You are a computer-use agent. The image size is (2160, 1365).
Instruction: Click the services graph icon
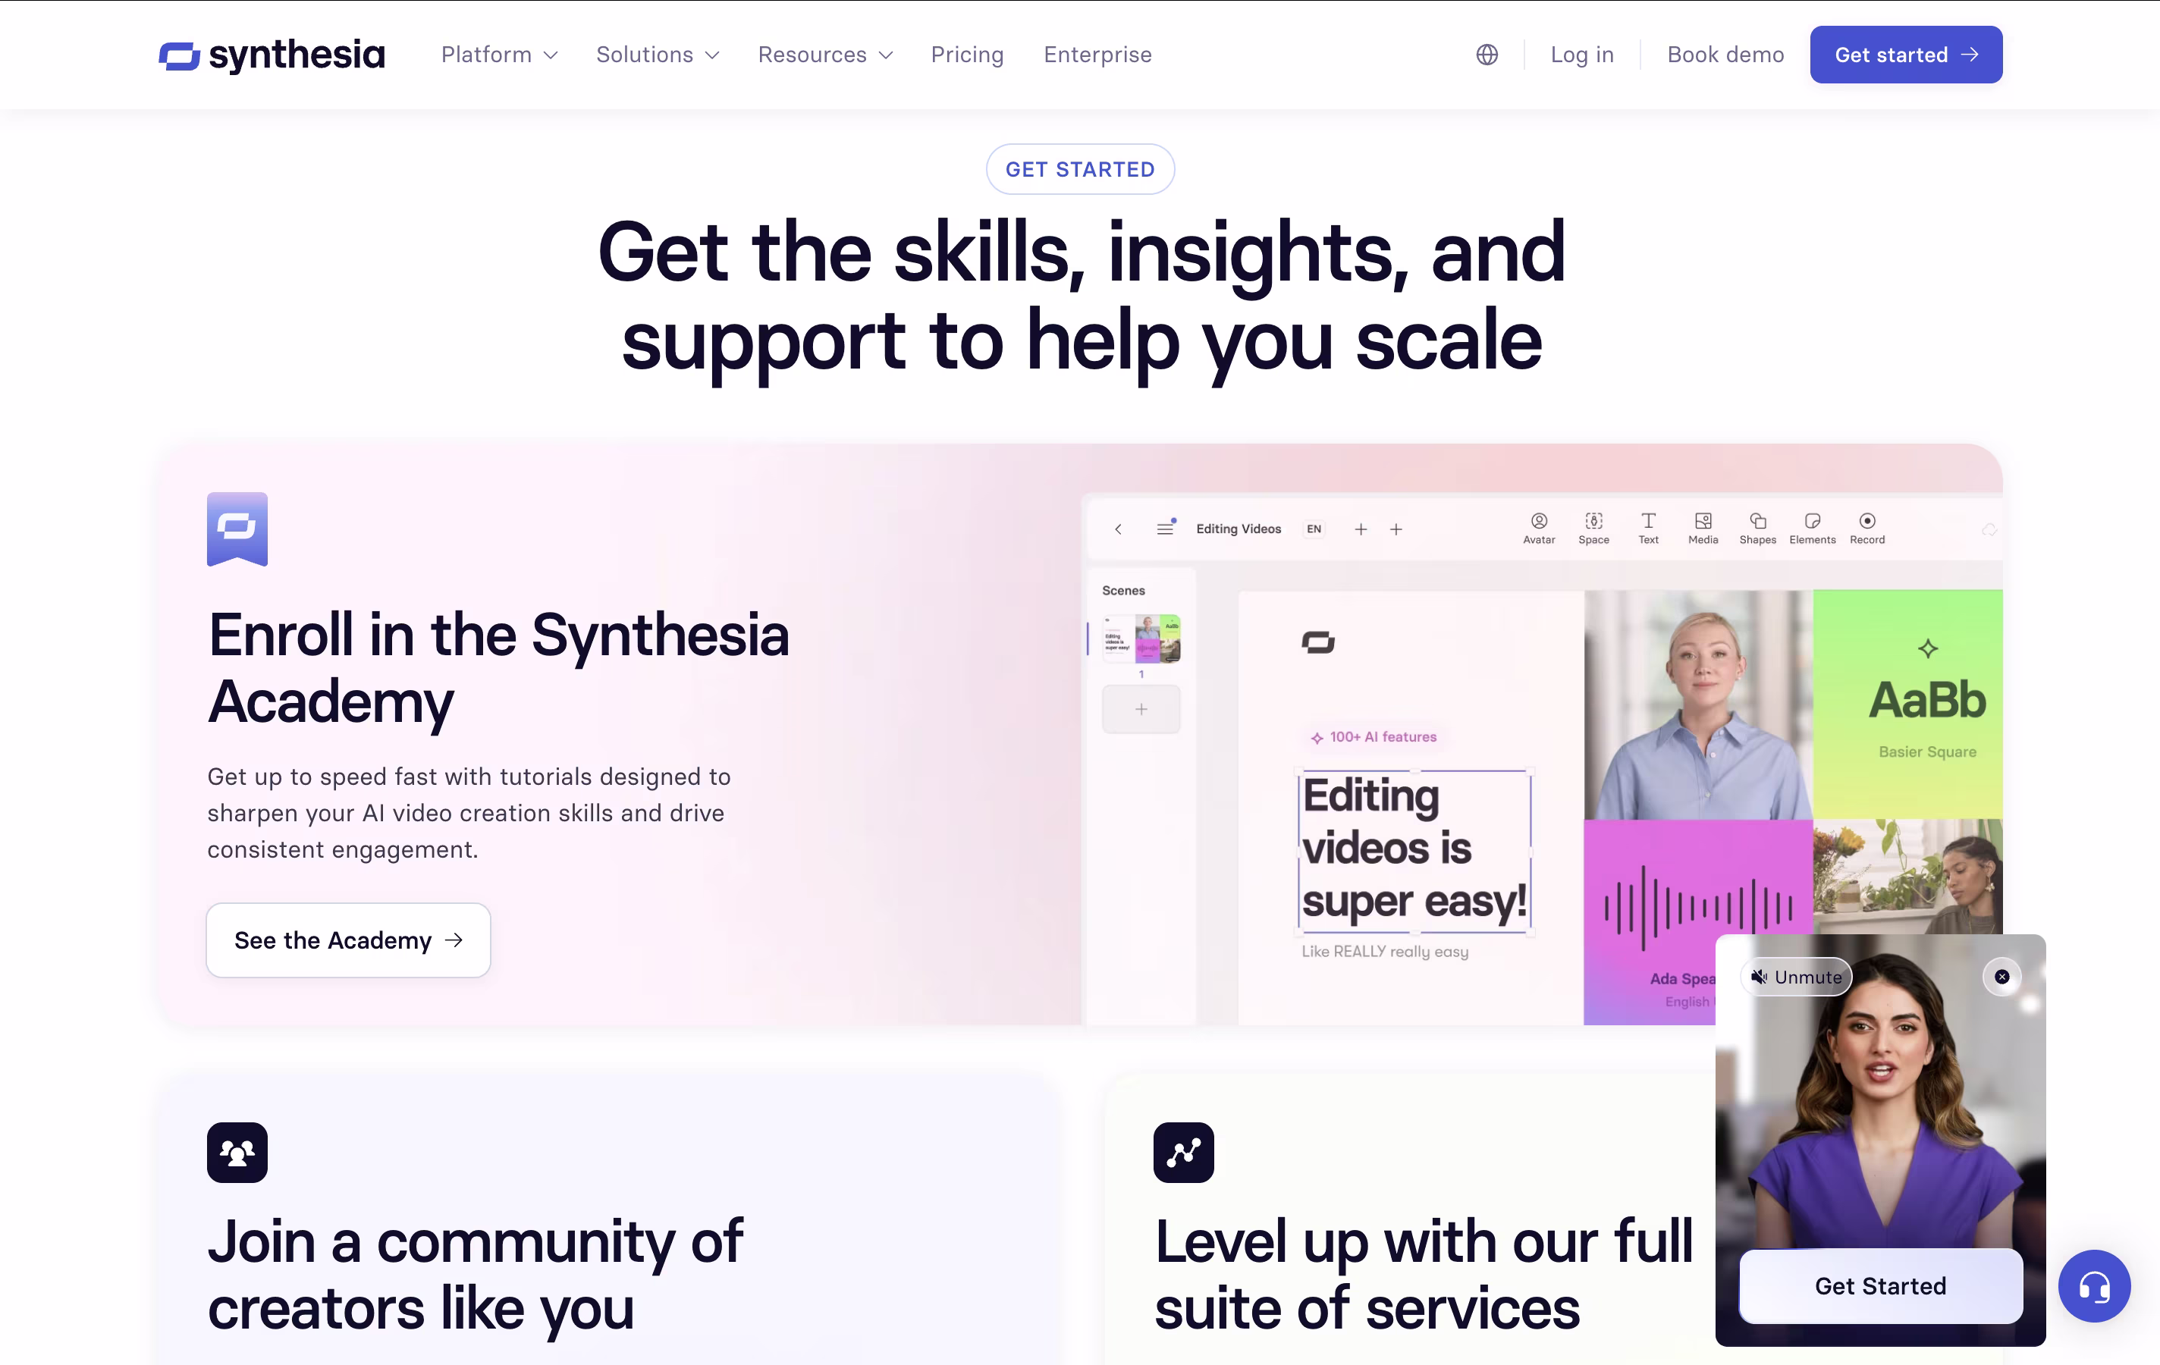click(1183, 1153)
